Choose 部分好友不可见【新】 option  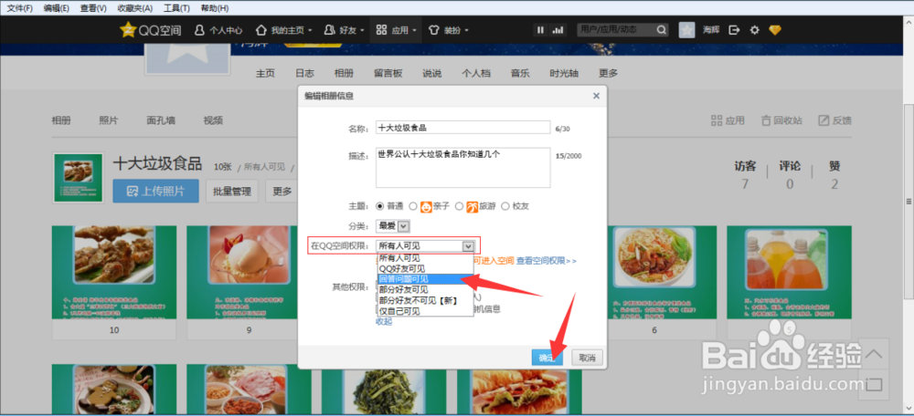click(425, 300)
